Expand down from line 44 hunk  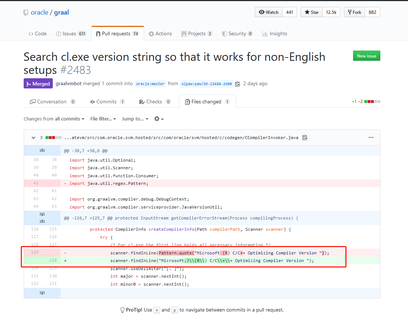[42, 214]
